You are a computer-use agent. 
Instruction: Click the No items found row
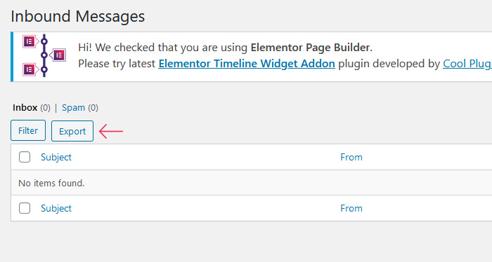tap(252, 183)
